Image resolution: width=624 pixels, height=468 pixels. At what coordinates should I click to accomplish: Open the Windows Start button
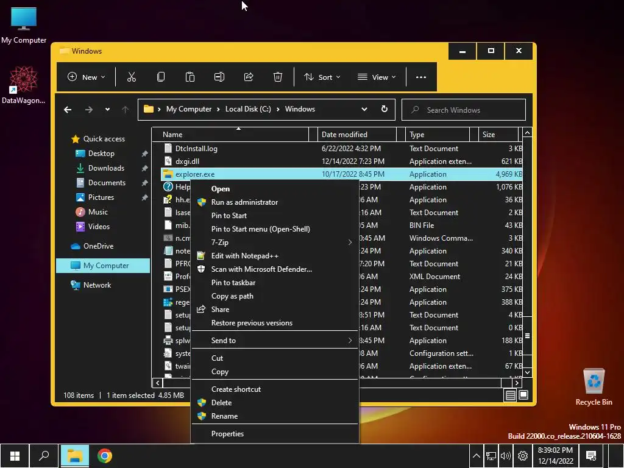15,456
